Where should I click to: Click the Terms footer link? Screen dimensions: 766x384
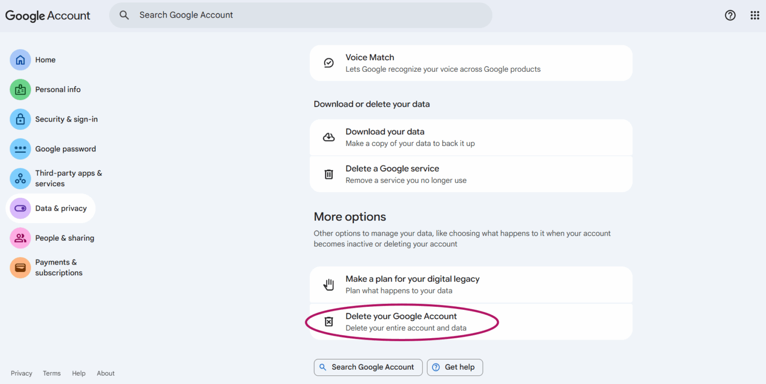coord(52,373)
